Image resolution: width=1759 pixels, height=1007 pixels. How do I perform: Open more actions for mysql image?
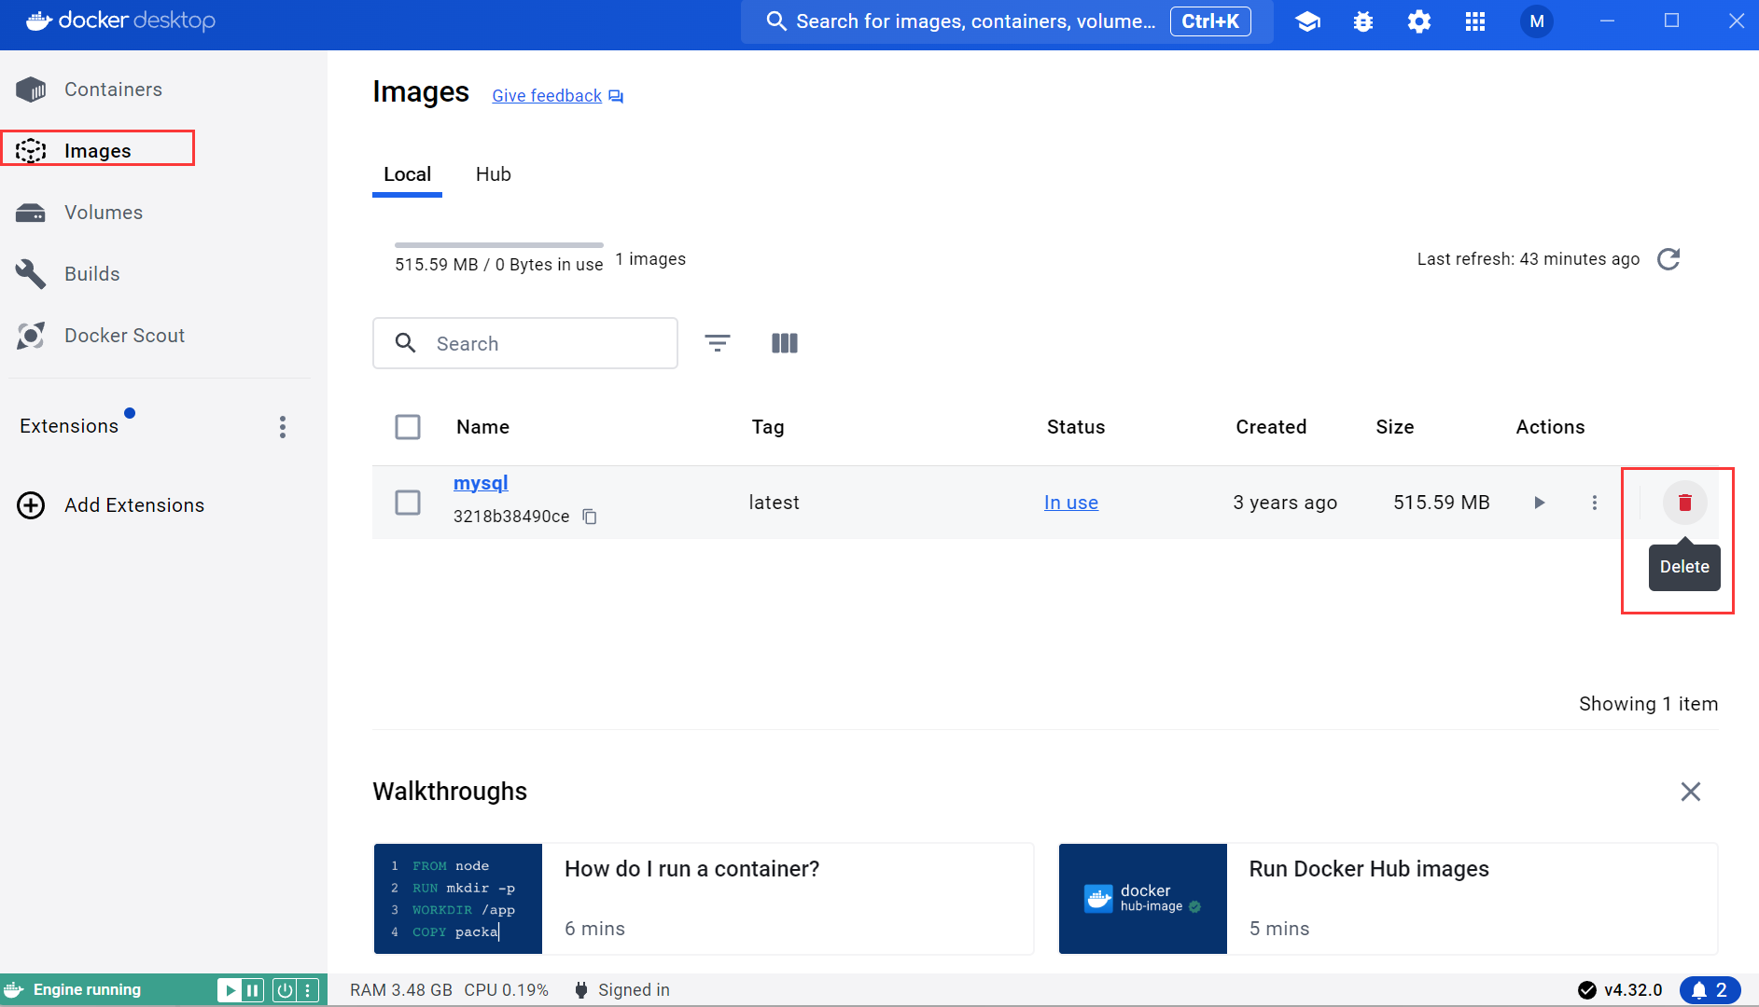[1595, 503]
